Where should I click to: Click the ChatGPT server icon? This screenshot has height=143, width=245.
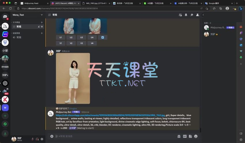coord(5,83)
